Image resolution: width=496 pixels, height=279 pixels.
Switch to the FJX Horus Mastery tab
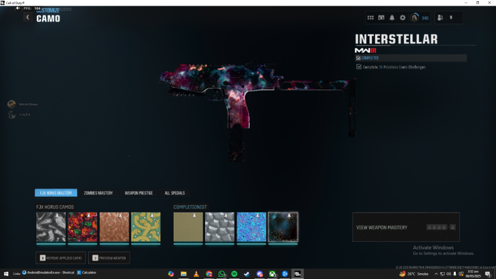pyautogui.click(x=55, y=193)
